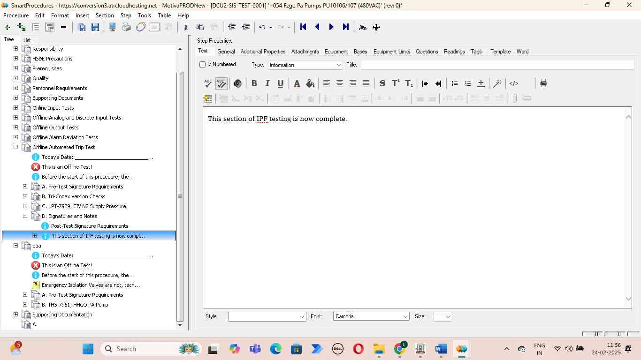
Task: Insert numbered list icon
Action: point(467,83)
